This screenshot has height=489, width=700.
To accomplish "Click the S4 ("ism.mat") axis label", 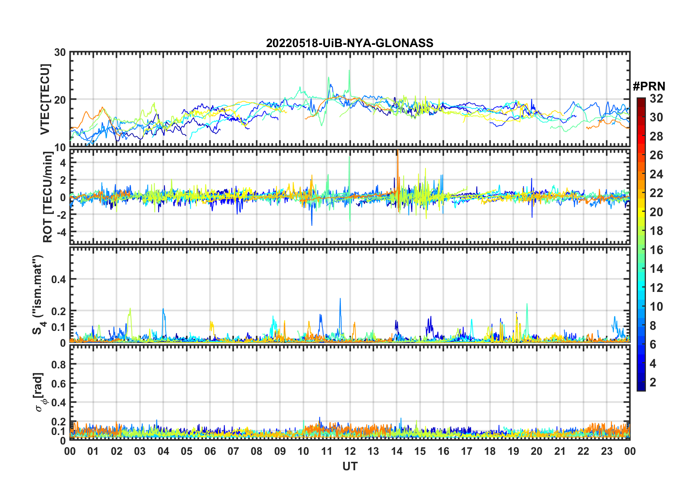I will (38, 295).
